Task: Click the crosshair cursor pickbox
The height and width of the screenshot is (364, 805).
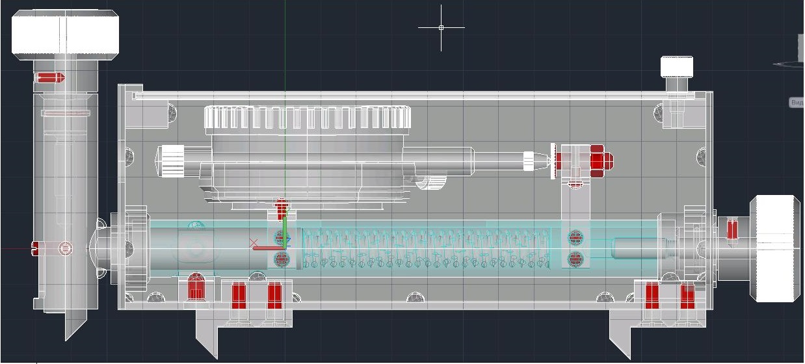Action: pos(442,28)
